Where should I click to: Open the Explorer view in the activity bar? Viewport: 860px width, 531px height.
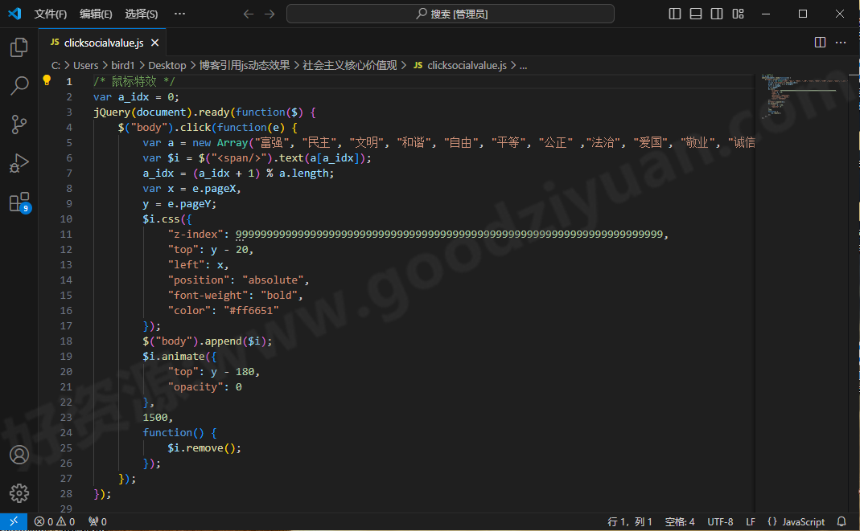[19, 47]
